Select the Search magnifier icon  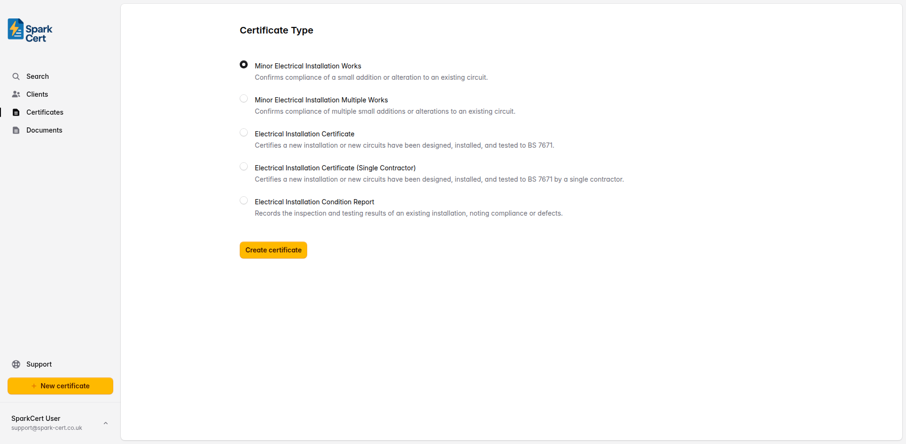pyautogui.click(x=16, y=76)
